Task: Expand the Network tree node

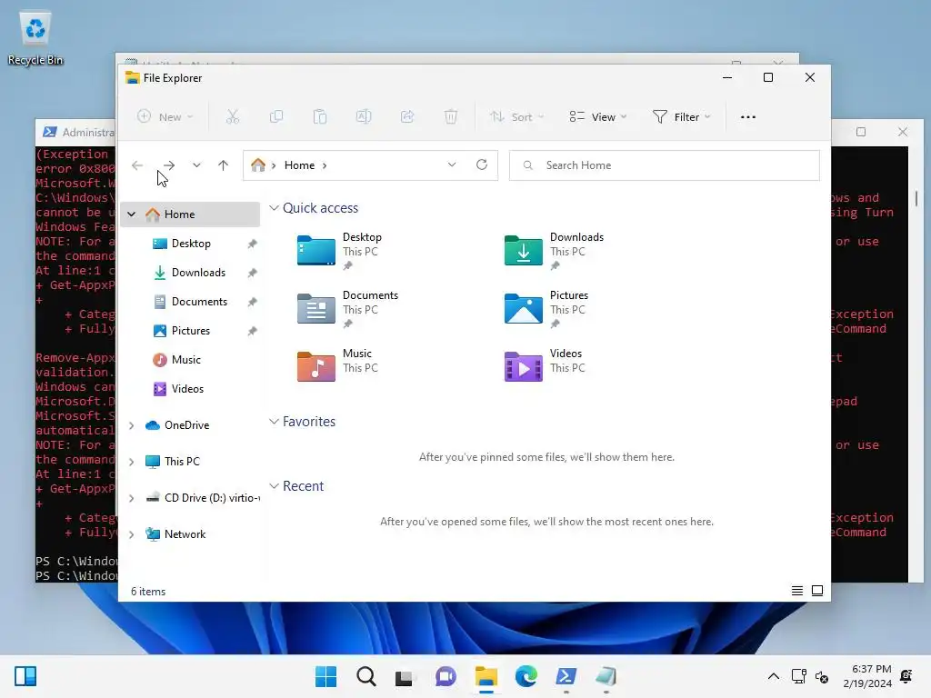Action: coord(132,534)
